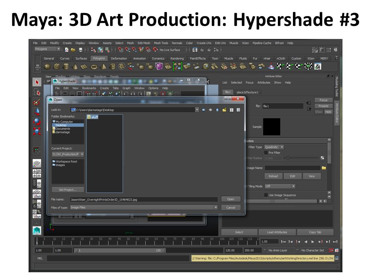371x278 pixels.
Task: Open the No Anim Layer dropdown
Action: [x=264, y=250]
